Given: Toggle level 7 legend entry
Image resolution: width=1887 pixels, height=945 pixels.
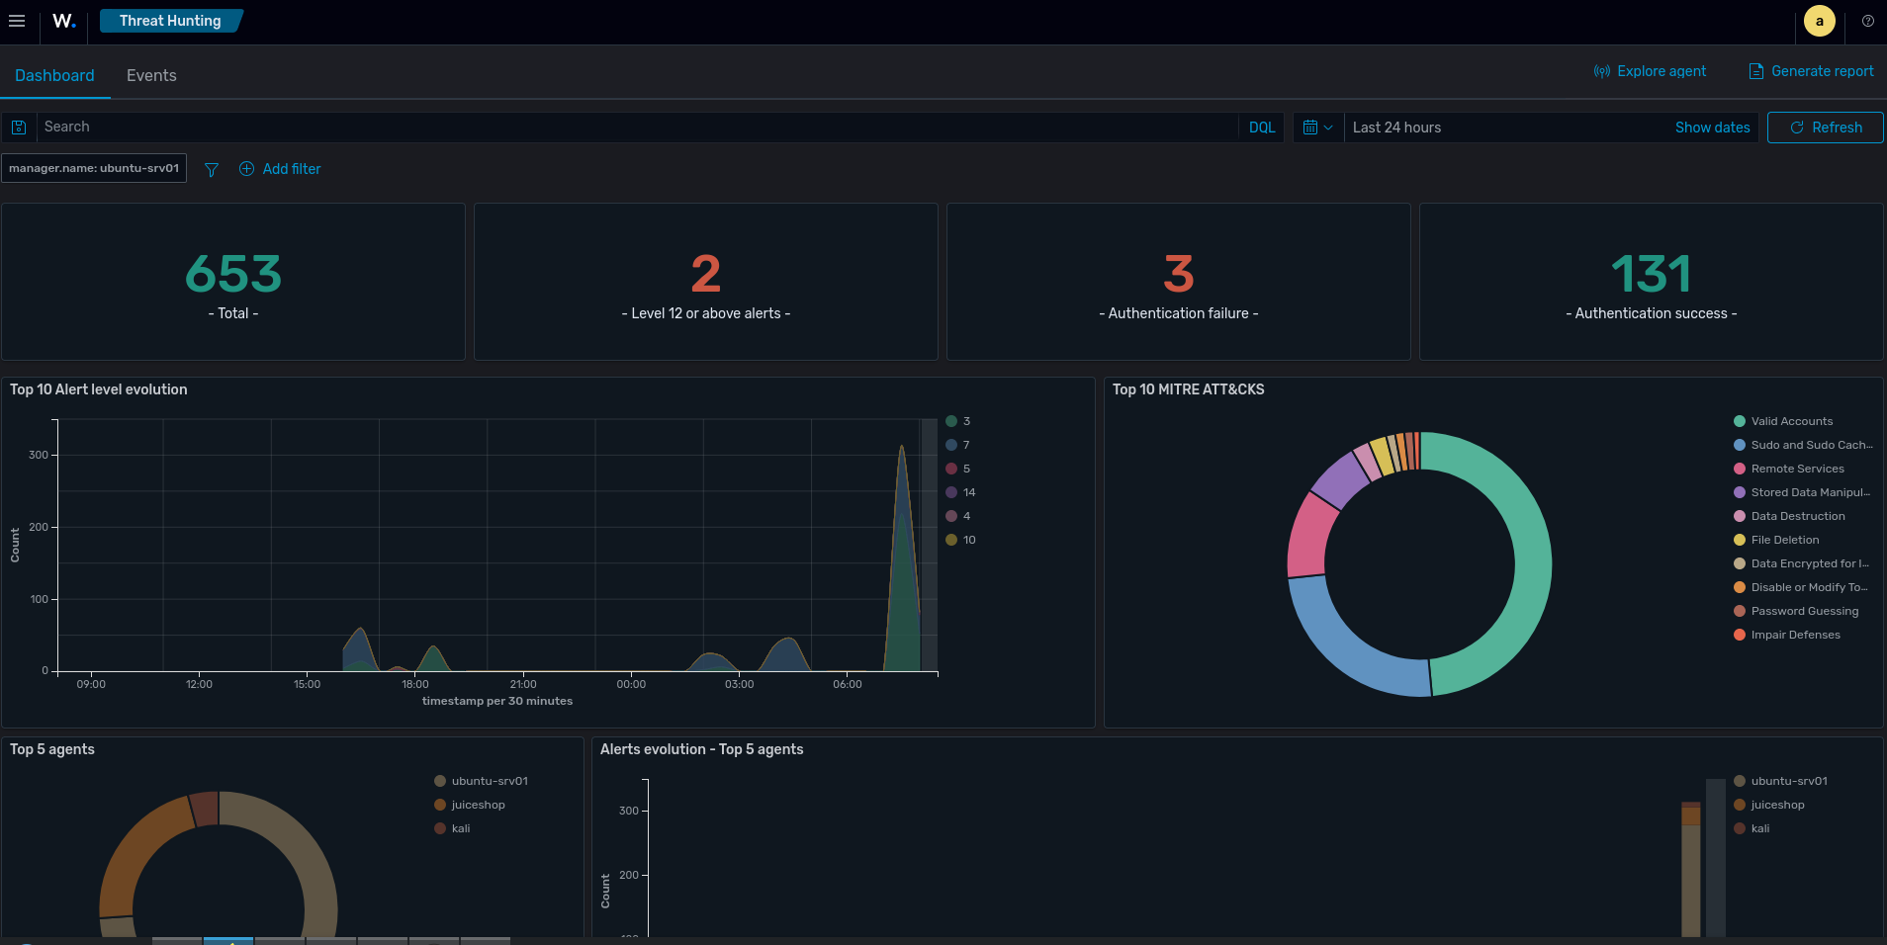Looking at the screenshot, I should (x=957, y=445).
